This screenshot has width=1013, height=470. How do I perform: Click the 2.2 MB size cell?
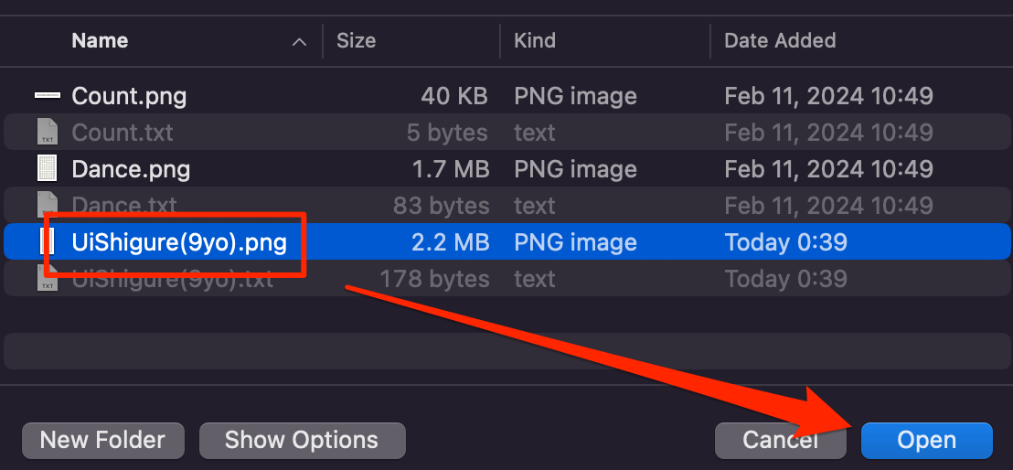click(451, 242)
